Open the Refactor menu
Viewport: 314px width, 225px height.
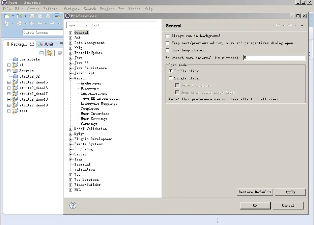(x=51, y=9)
